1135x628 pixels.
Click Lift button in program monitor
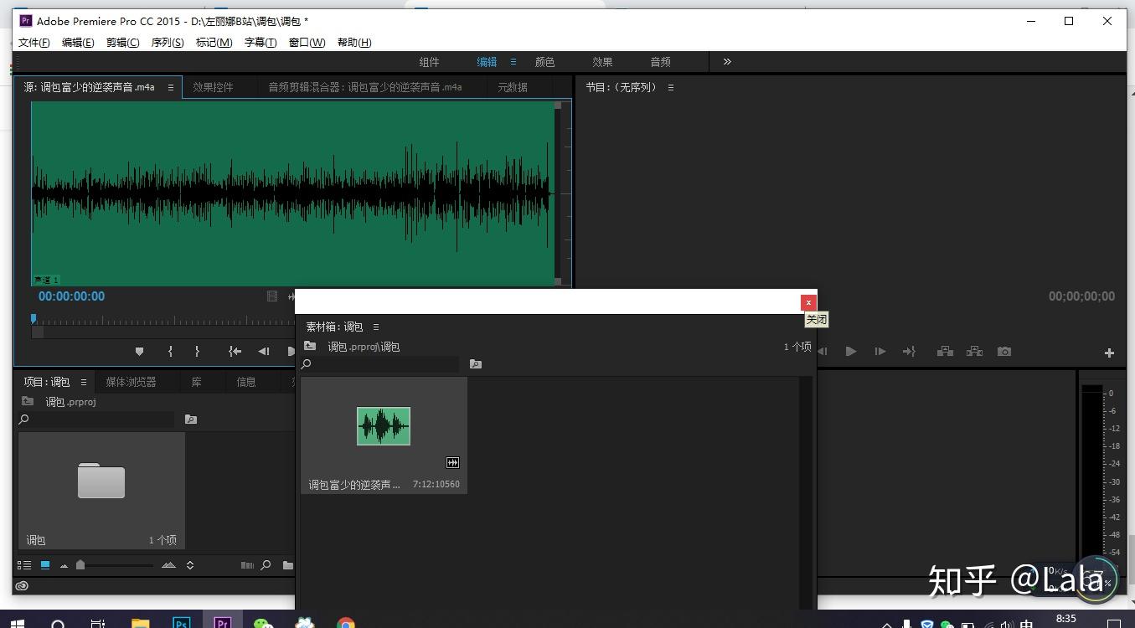pyautogui.click(x=945, y=352)
